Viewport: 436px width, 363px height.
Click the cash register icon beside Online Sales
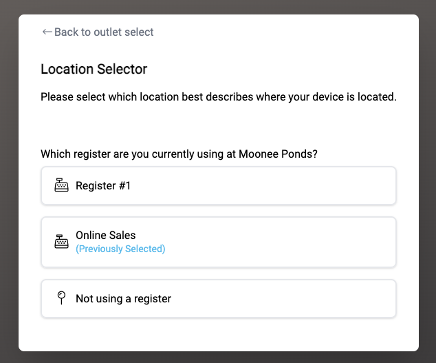coord(61,242)
